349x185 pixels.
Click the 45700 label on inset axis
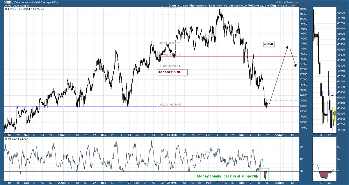pos(341,130)
